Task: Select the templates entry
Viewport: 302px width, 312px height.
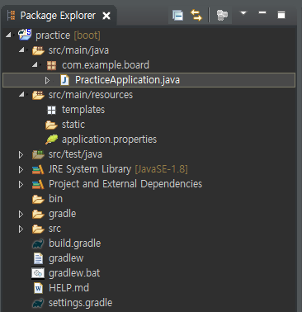Action: [x=83, y=110]
